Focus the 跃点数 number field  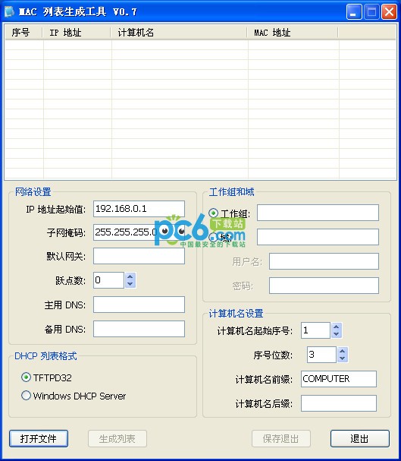[109, 280]
